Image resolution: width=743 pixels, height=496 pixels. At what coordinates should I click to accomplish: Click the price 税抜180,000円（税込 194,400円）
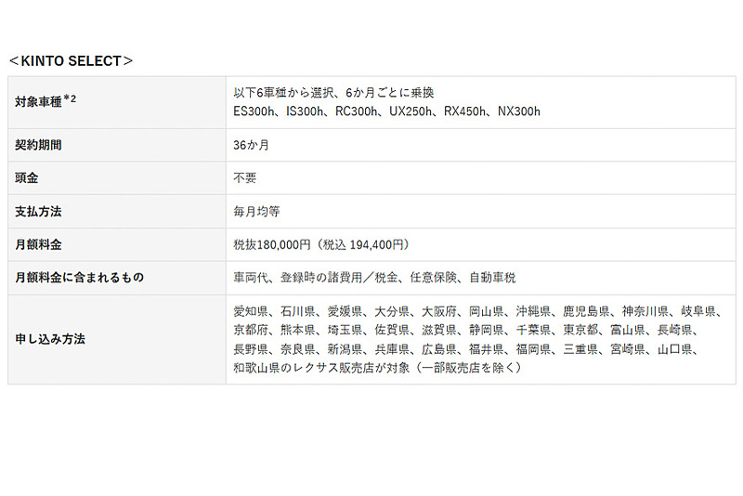tap(321, 244)
